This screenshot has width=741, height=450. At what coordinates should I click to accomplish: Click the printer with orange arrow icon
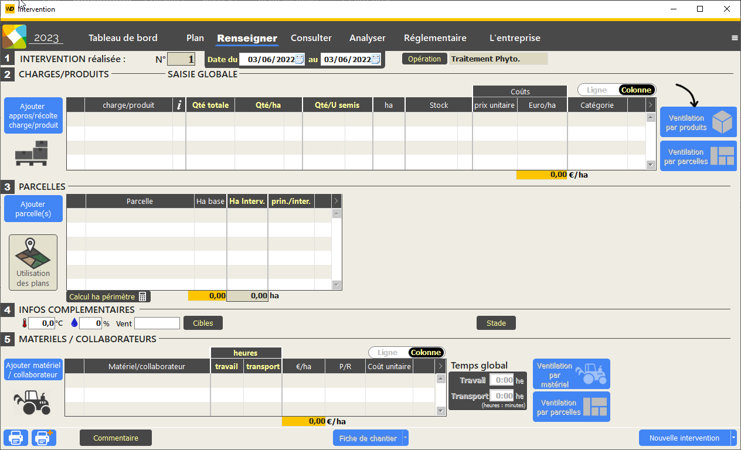[43, 438]
